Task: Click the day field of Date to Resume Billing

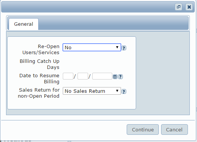Action: (x=83, y=76)
